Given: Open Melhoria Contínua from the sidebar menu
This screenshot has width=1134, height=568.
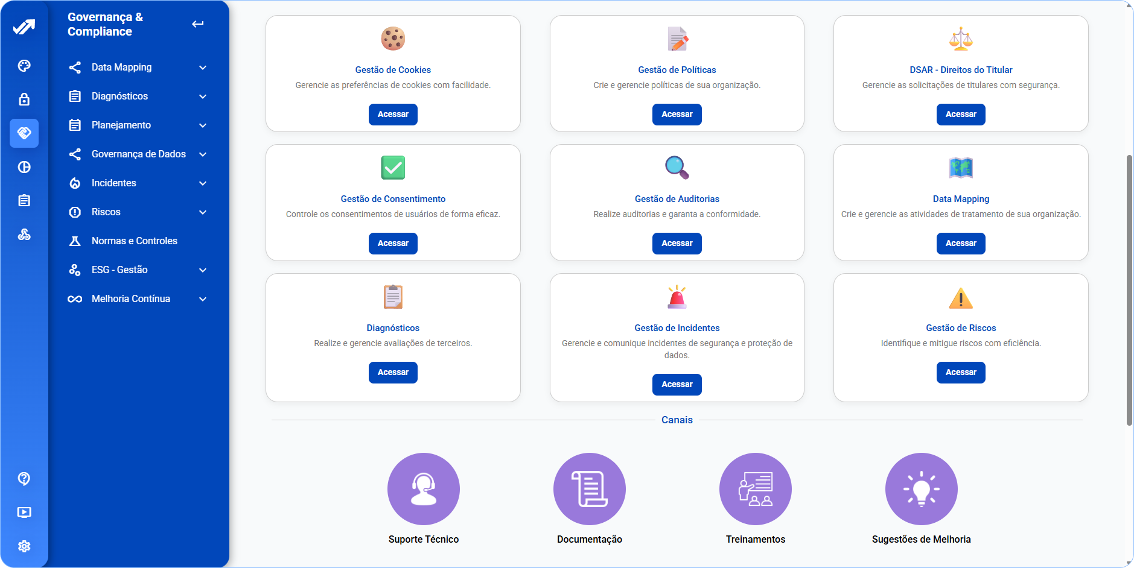Looking at the screenshot, I should 138,298.
